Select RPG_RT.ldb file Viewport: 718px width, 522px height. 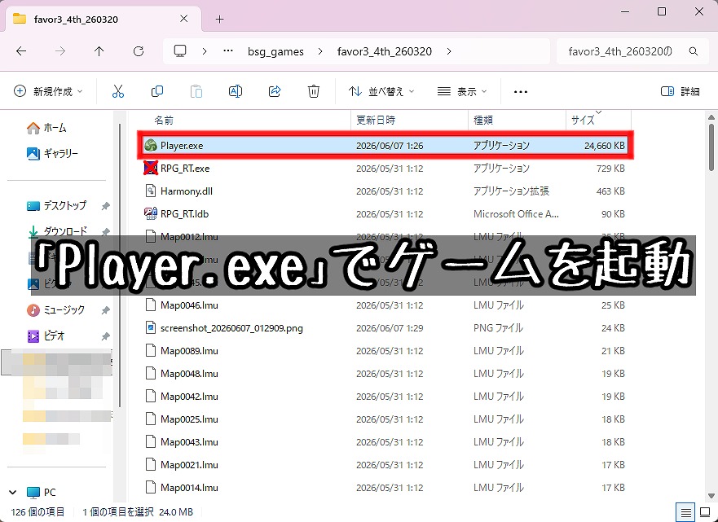click(184, 214)
